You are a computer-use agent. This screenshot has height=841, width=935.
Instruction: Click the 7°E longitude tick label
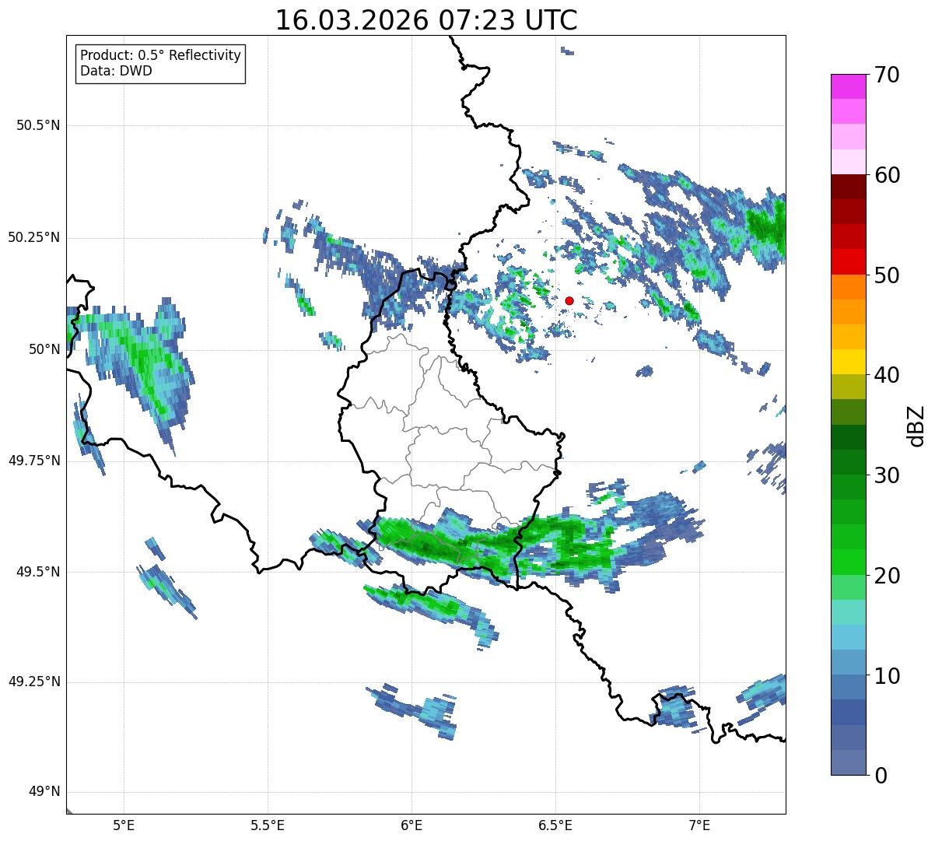(x=700, y=825)
